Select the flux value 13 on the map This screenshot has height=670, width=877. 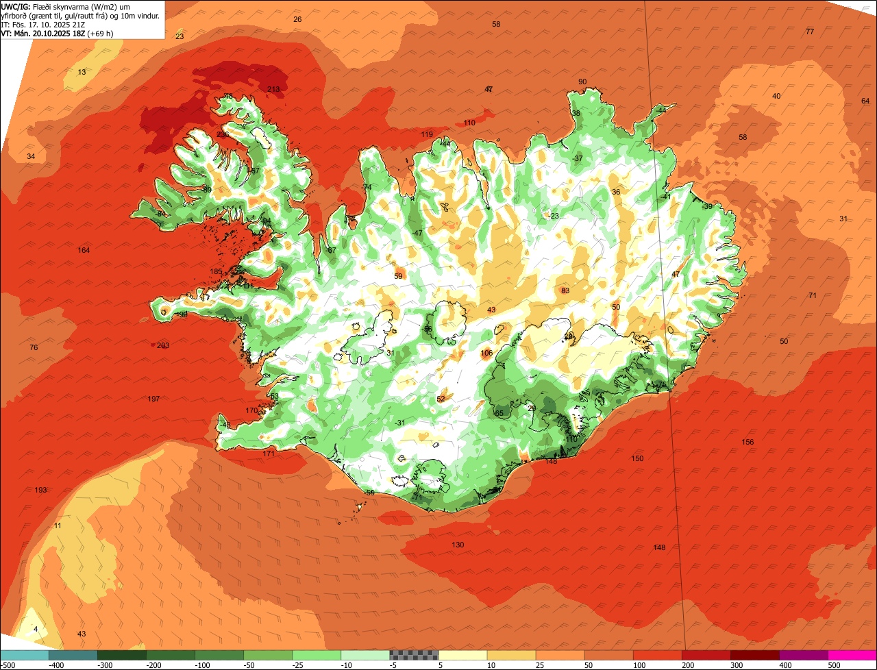(x=82, y=72)
